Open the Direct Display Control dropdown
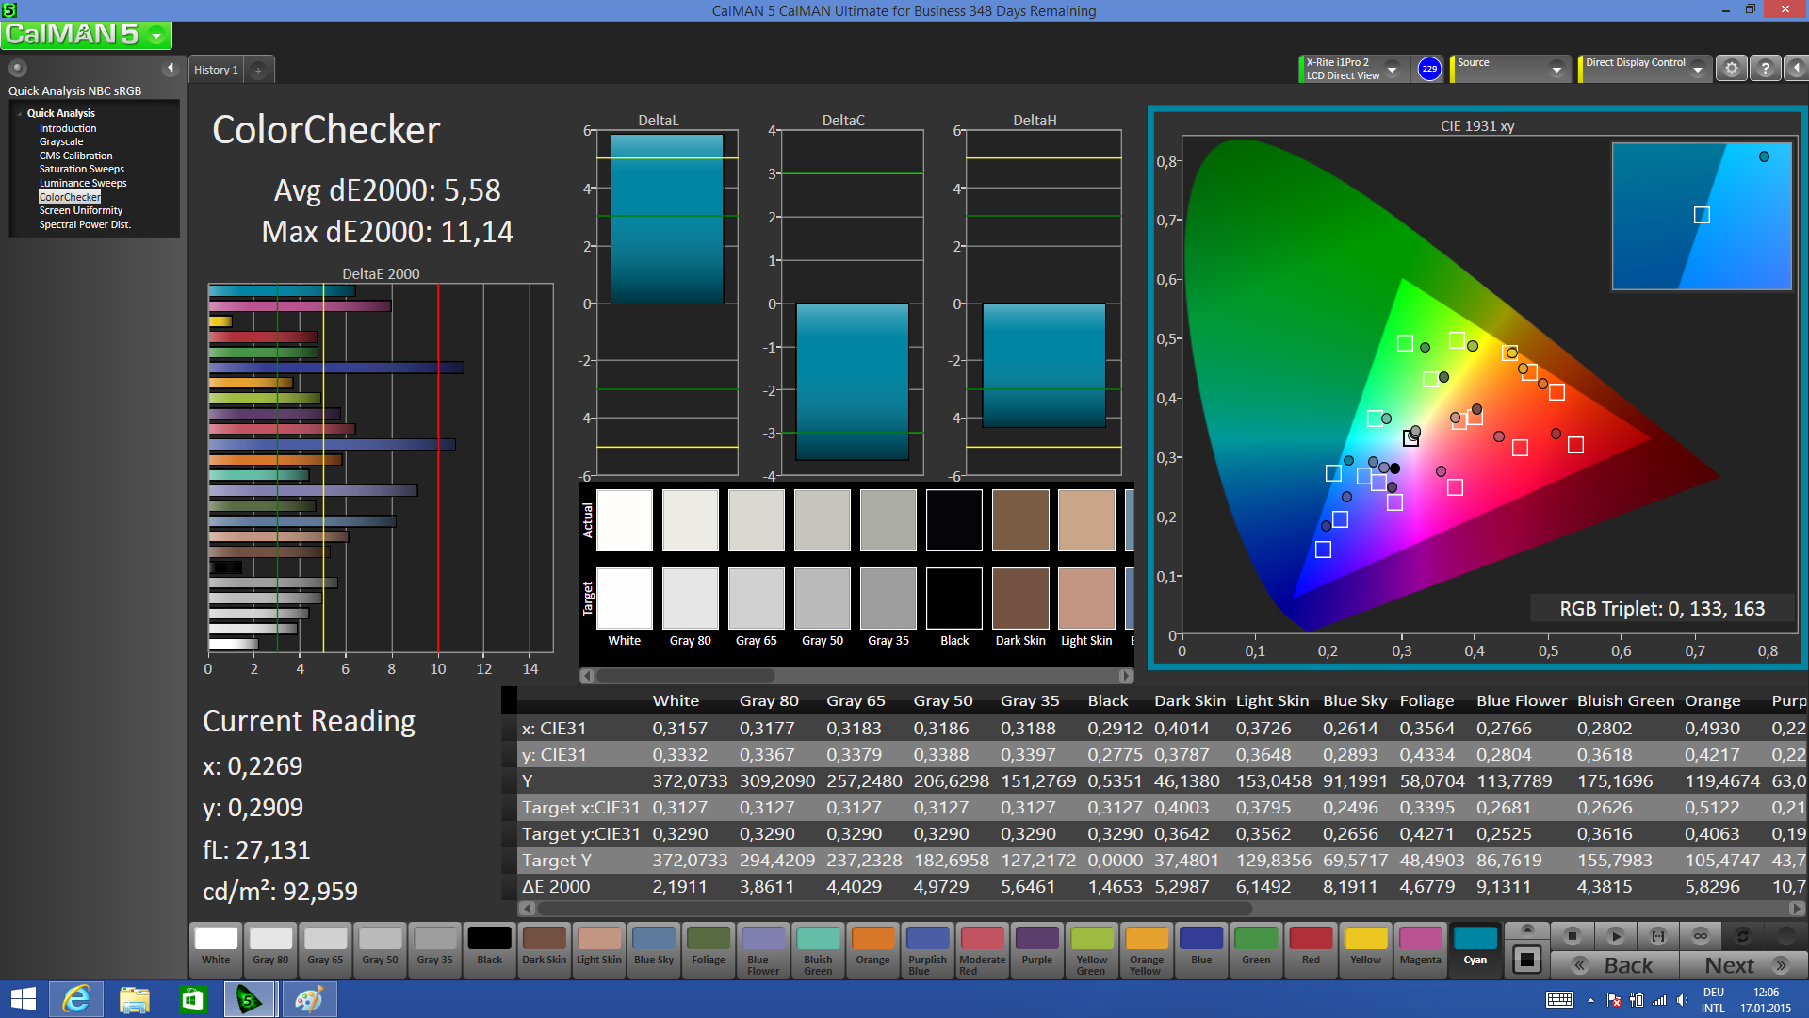 (1697, 69)
